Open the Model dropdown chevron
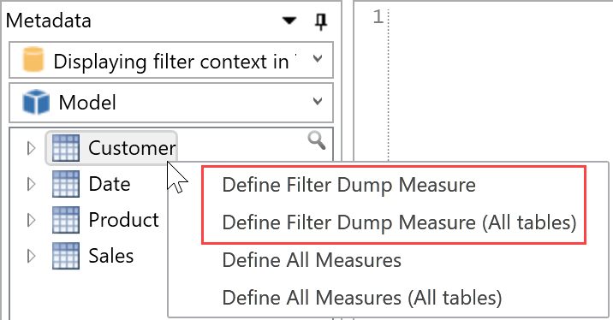The width and height of the screenshot is (613, 320). point(318,101)
